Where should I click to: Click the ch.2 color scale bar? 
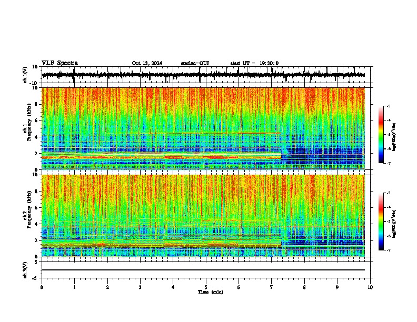[x=381, y=222]
